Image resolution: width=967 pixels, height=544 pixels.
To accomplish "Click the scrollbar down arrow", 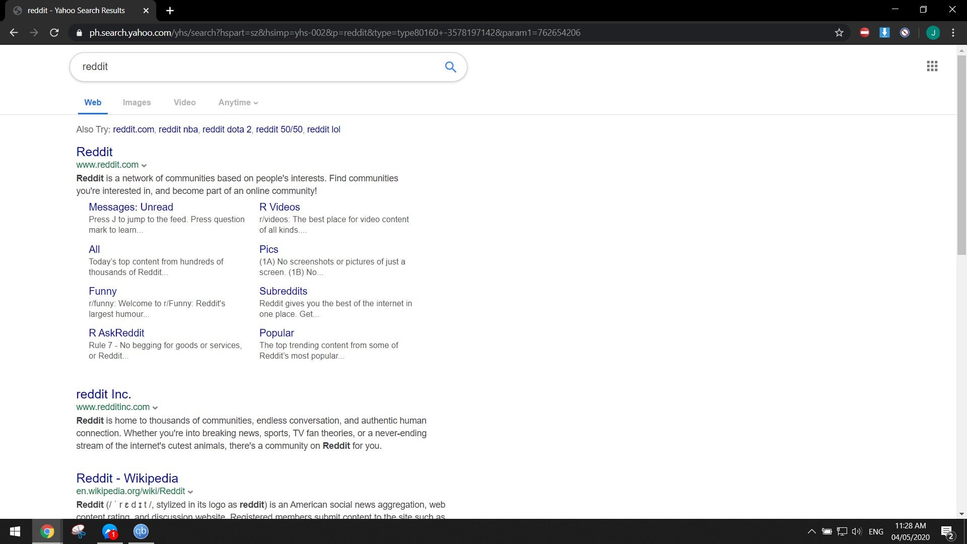I will pyautogui.click(x=961, y=514).
